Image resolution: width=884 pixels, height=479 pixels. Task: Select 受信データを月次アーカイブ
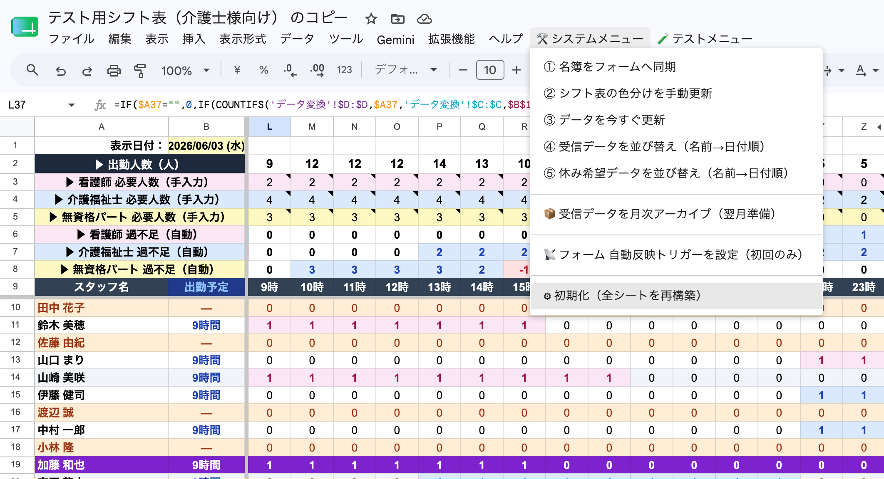click(676, 214)
